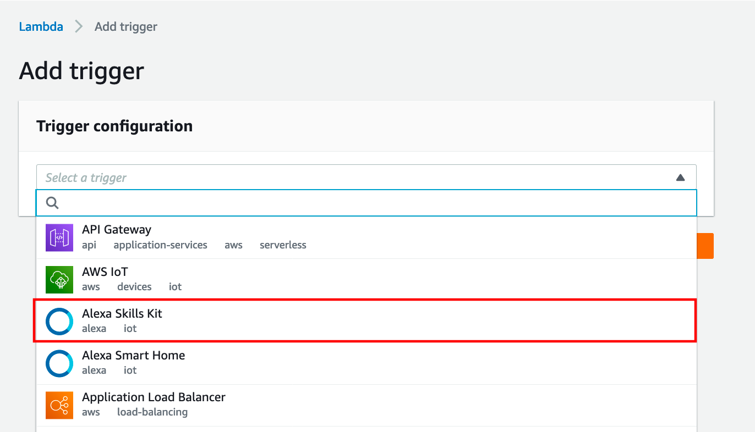Viewport: 755px width, 432px height.
Task: Go to Lambda breadcrumb link
Action: 41,26
